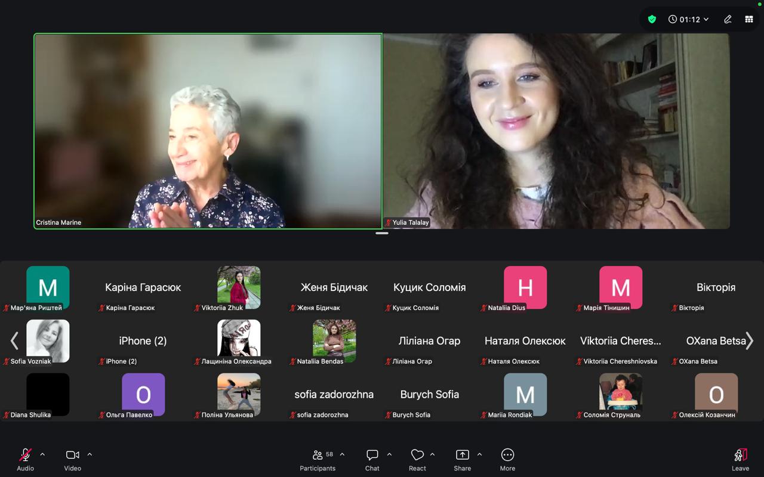Select Viktoriia Zhuk's participant thumbnail
Image resolution: width=764 pixels, height=477 pixels.
pyautogui.click(x=239, y=288)
